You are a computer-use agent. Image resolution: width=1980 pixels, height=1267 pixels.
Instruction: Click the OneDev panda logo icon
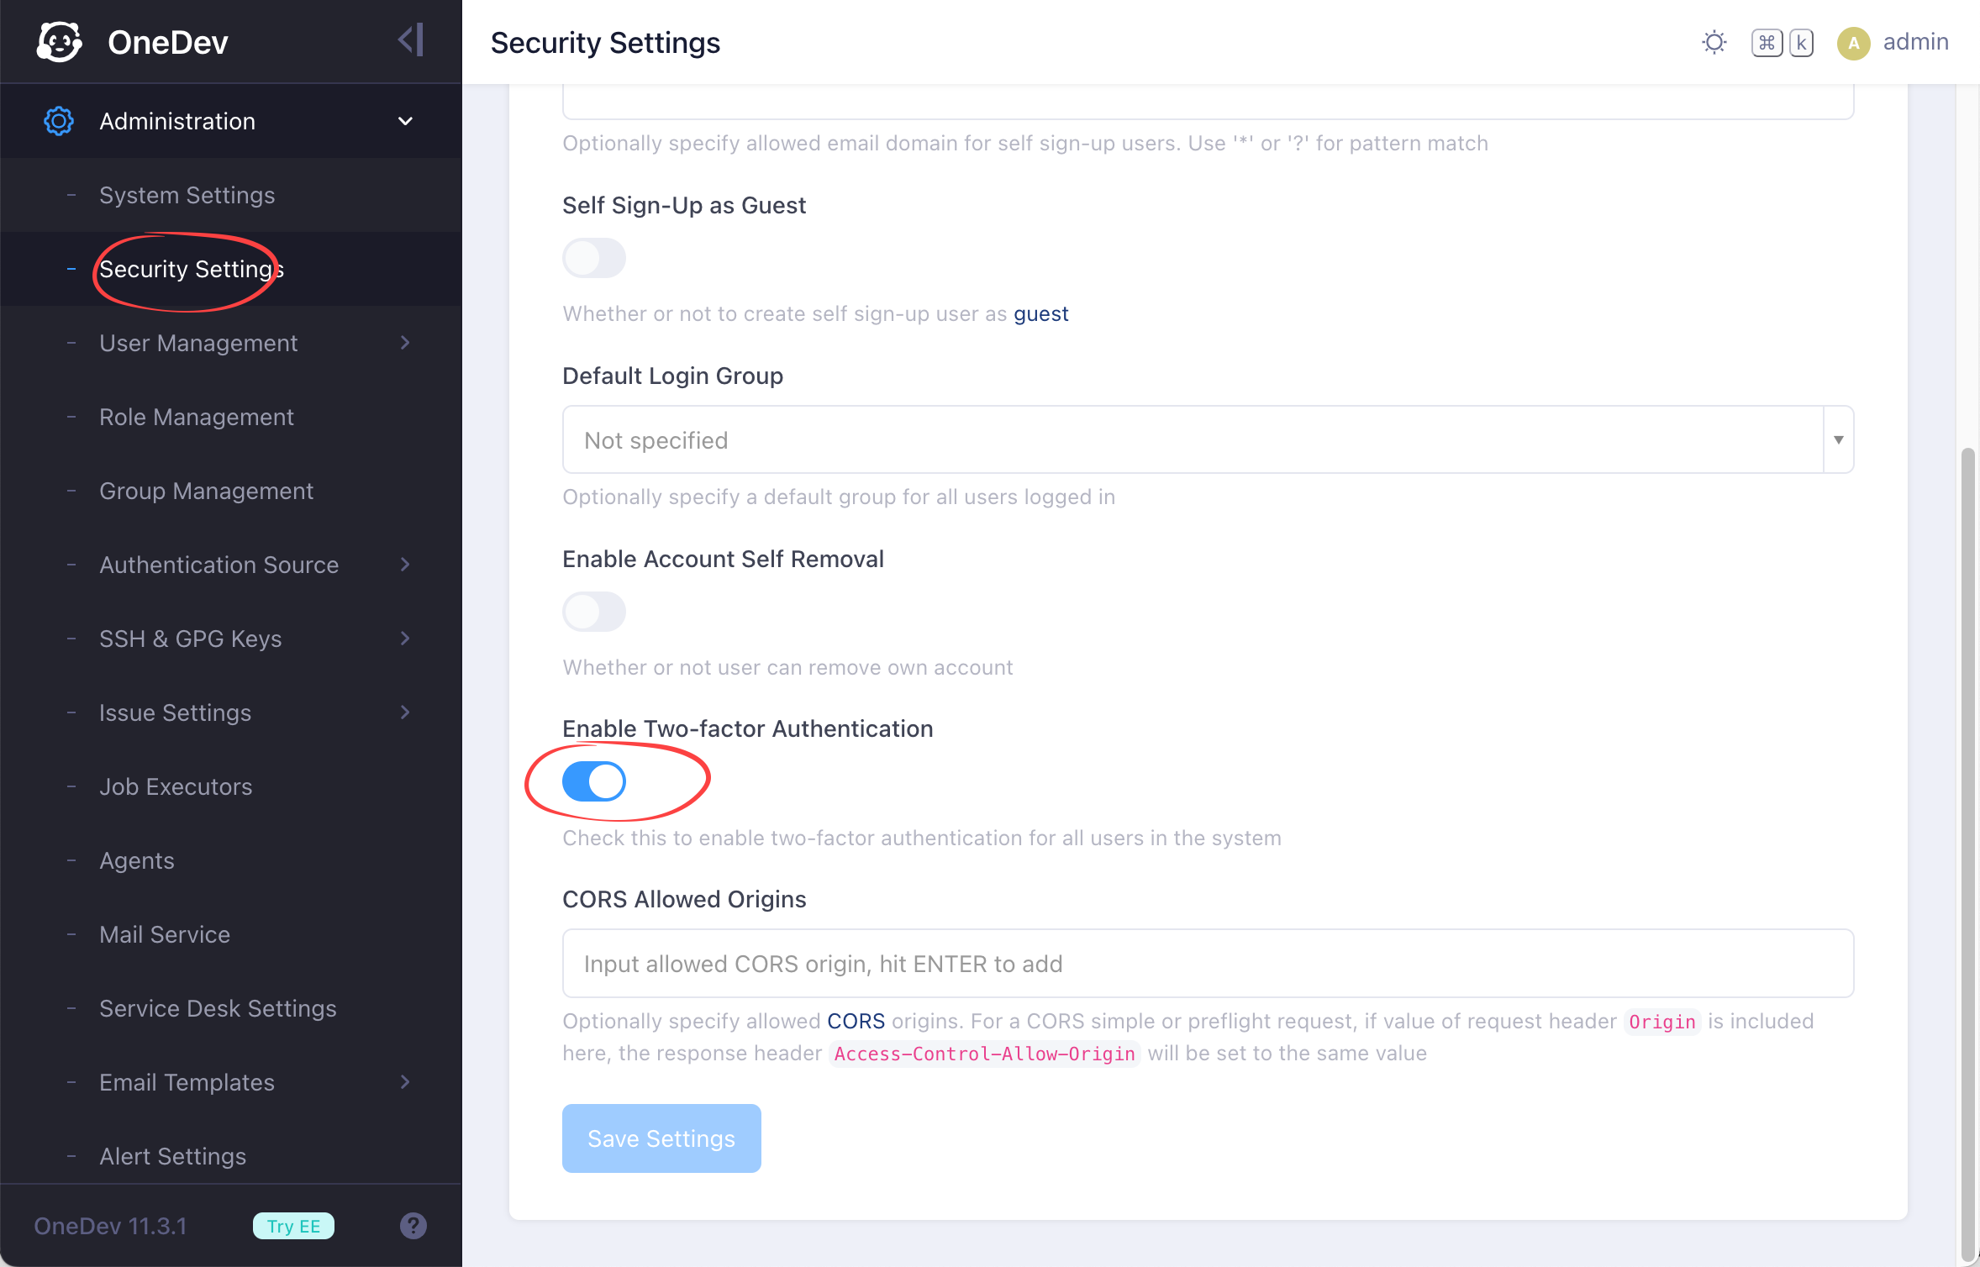[60, 41]
